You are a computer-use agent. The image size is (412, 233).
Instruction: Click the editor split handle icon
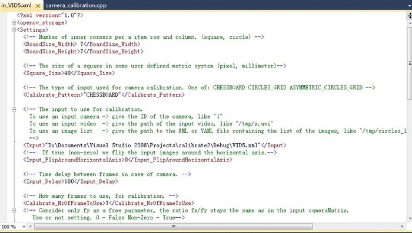(410, 16)
